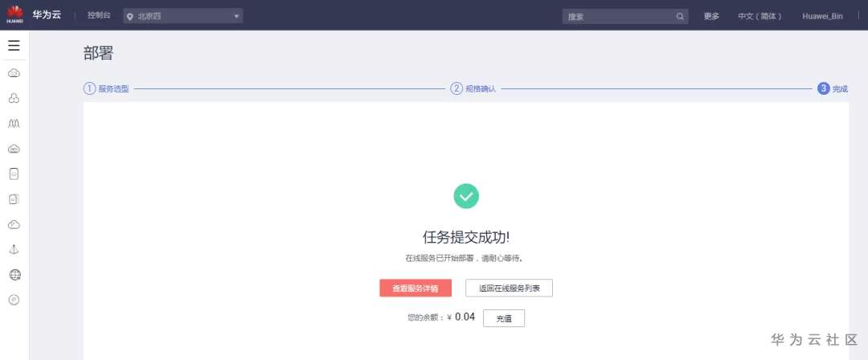Viewport: 868px width, 360px height.
Task: Click the wavy arches sidebar icon
Action: click(x=14, y=124)
